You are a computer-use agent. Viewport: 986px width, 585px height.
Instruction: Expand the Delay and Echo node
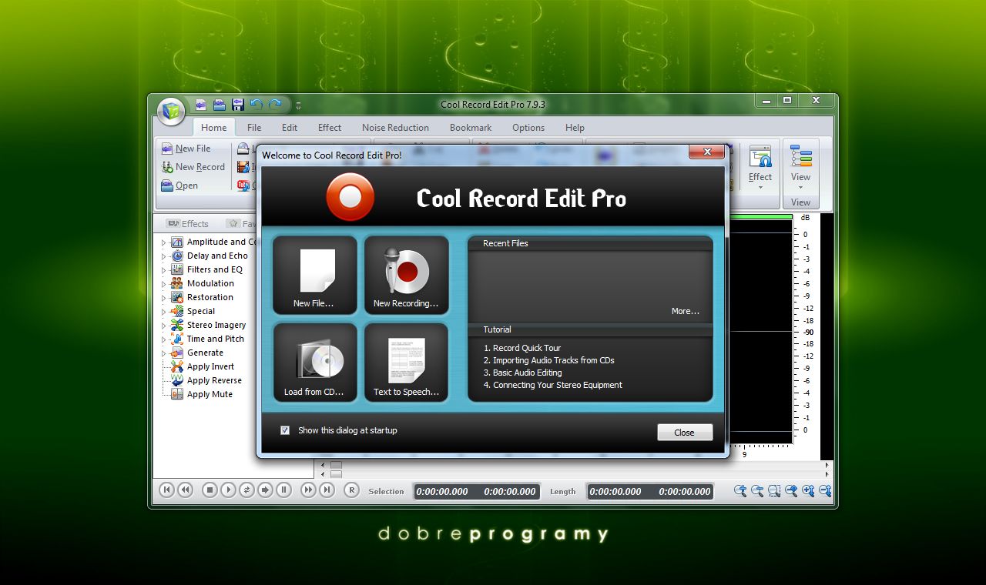tap(164, 256)
